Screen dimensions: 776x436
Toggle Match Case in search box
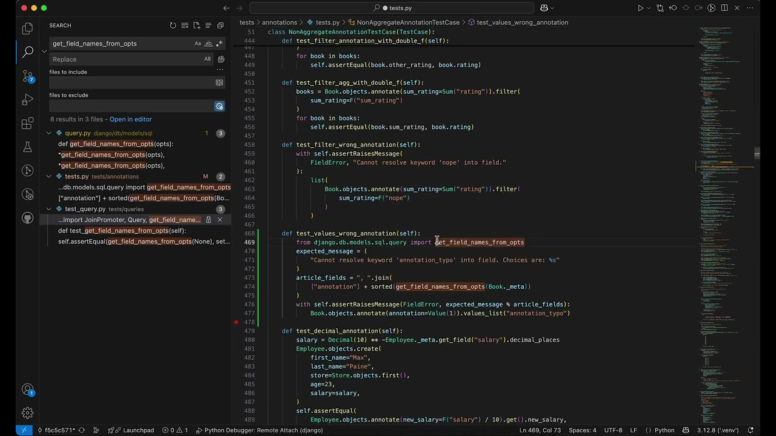click(198, 44)
